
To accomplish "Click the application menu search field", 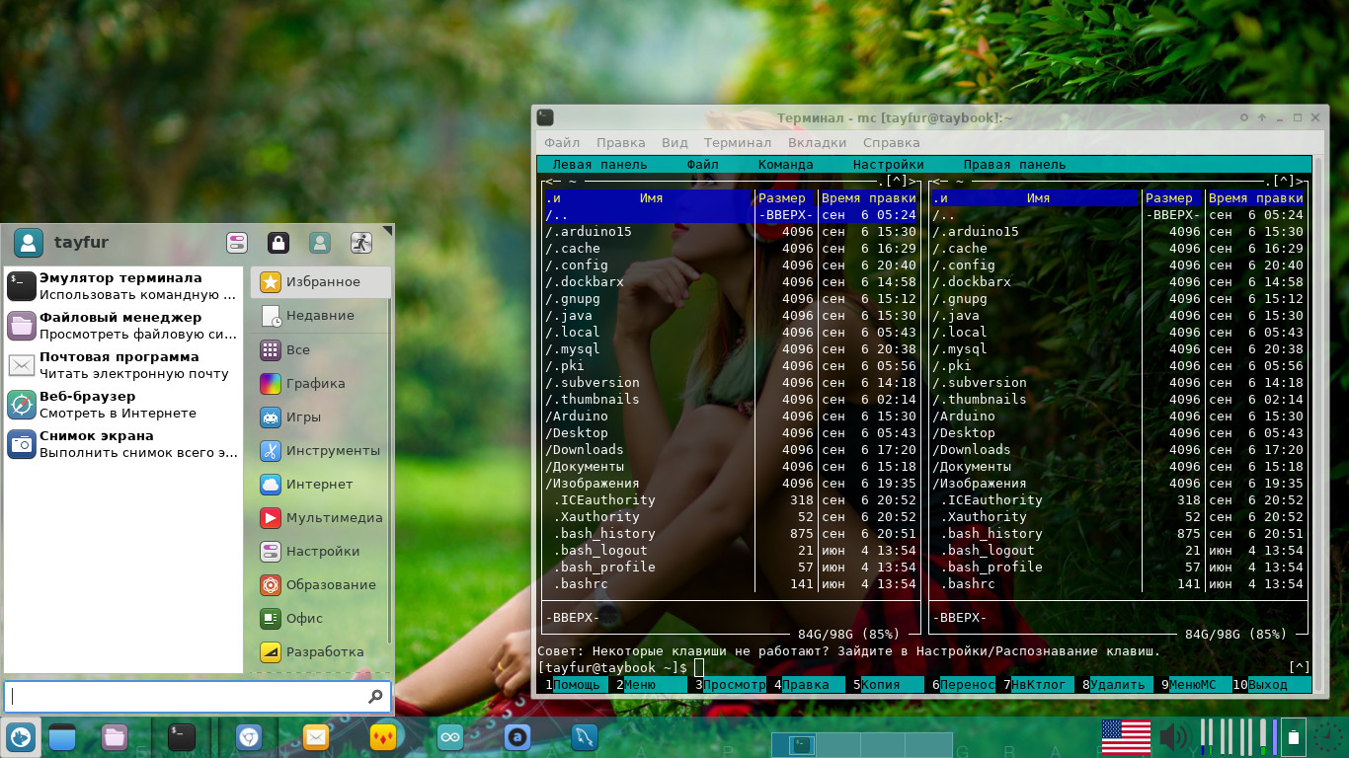I will click(x=188, y=697).
